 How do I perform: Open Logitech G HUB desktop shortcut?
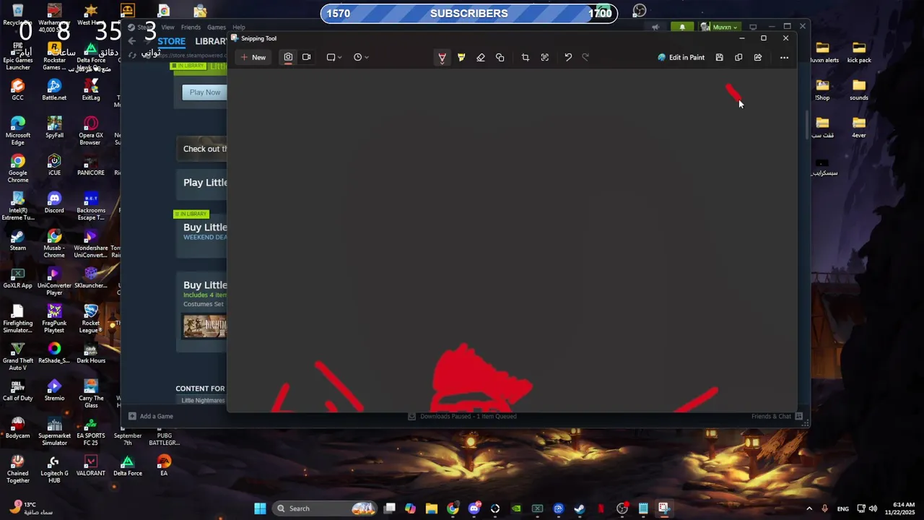click(x=54, y=469)
